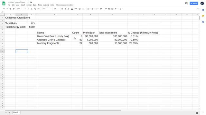Open the Keep notes side panel icon
Image resolution: width=206 pixels, height=115 pixels.
[x=203, y=16]
